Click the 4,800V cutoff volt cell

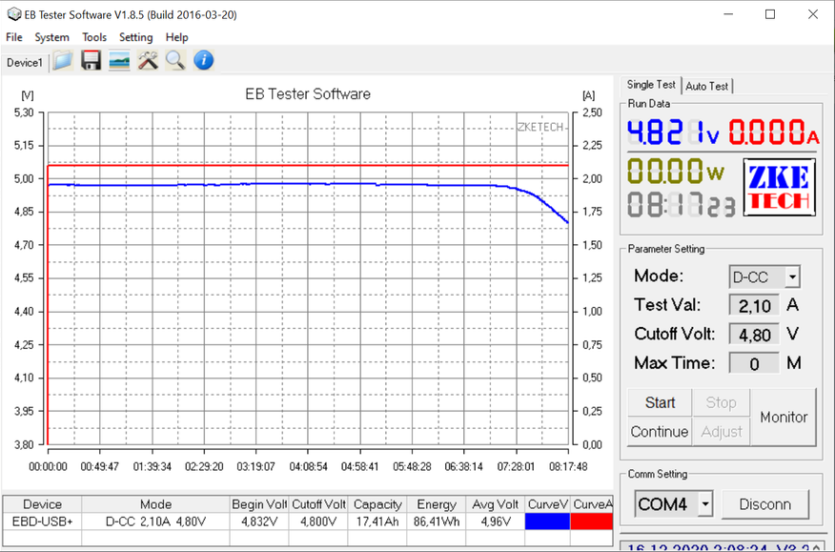[318, 521]
